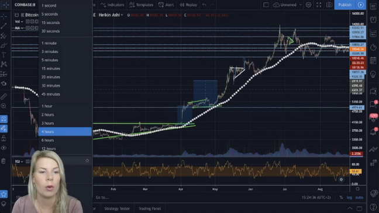Select 4 hours interval
The image size is (379, 213).
click(x=66, y=131)
